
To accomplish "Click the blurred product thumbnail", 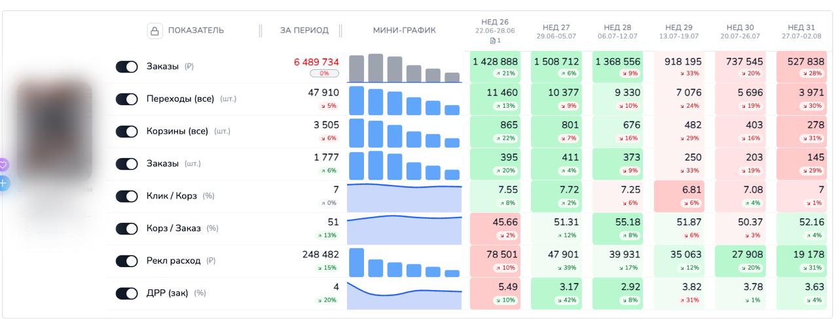I will (x=54, y=131).
